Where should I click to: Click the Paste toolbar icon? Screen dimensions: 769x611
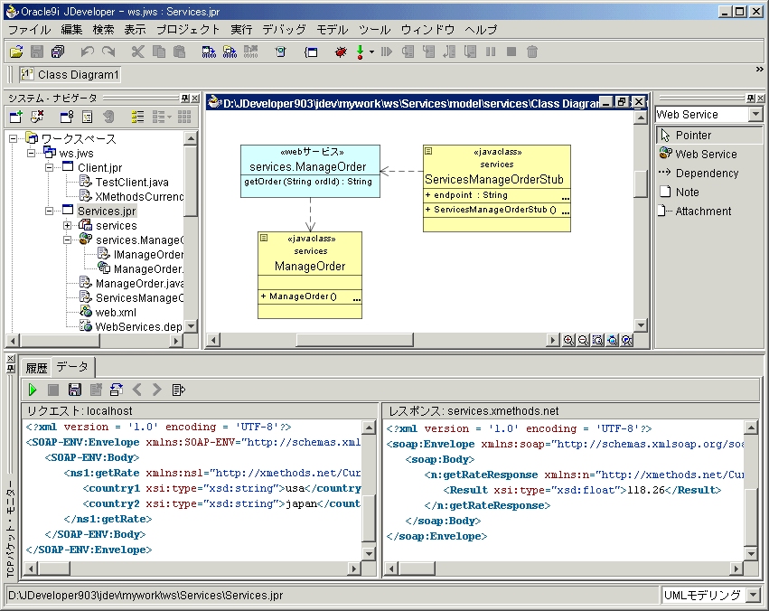180,52
